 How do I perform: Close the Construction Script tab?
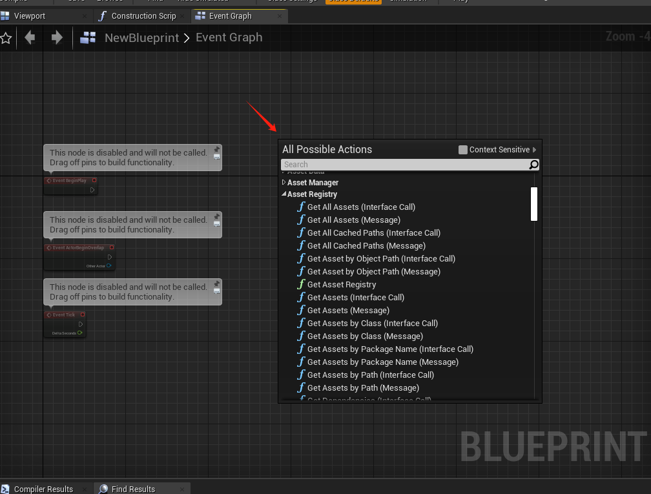tap(182, 16)
